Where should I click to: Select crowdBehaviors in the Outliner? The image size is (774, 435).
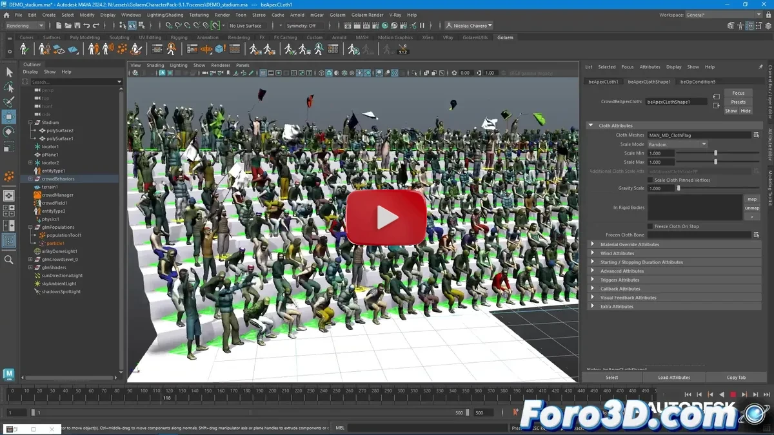click(58, 179)
